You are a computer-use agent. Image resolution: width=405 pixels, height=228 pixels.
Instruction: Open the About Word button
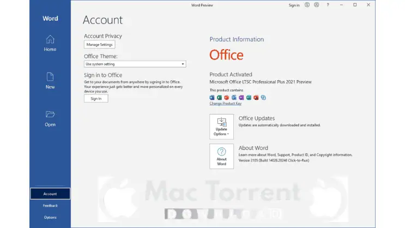pos(222,157)
